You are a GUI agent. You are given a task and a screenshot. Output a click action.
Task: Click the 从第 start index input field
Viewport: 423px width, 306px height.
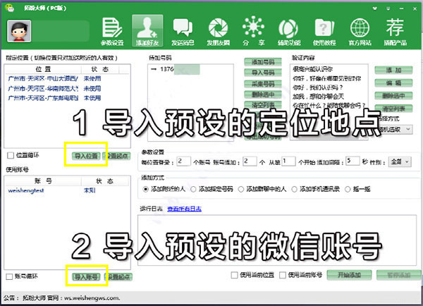tap(288, 161)
